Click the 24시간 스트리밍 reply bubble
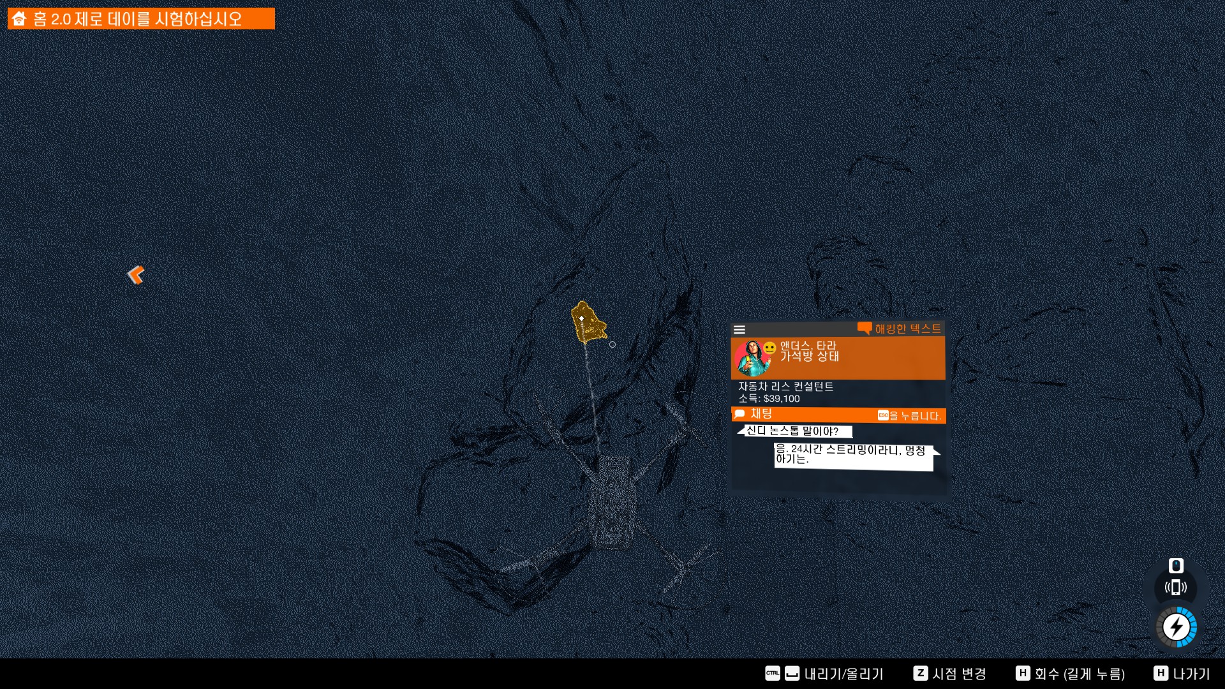Screen dimensions: 1225x689 pos(853,456)
